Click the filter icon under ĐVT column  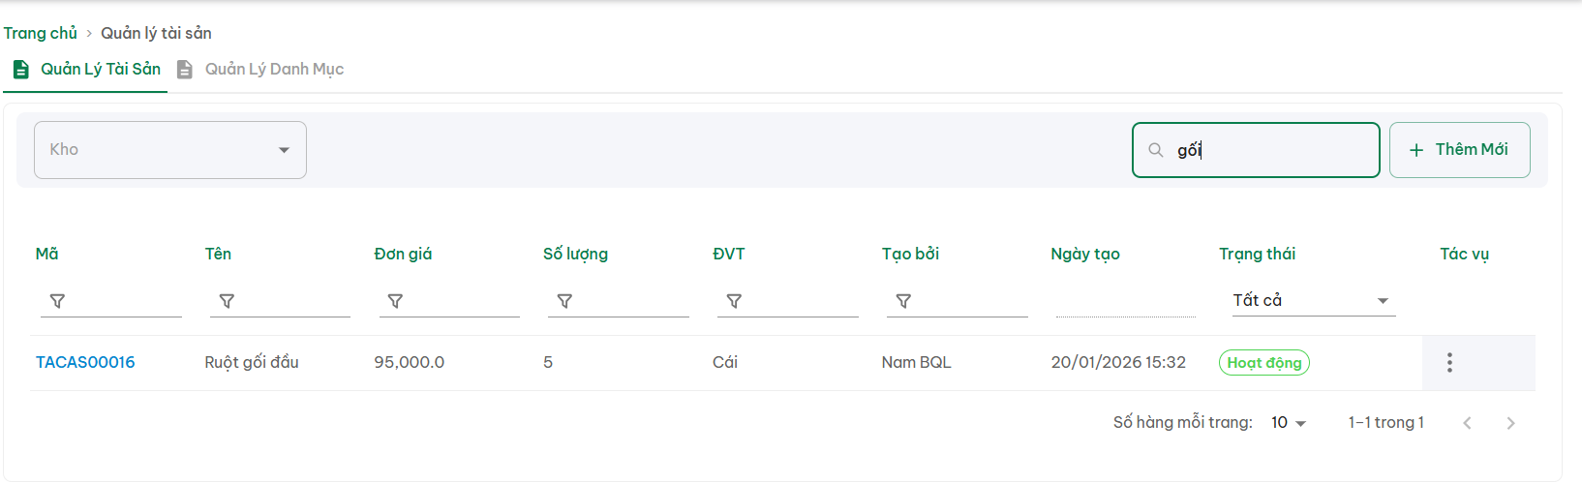point(734,301)
